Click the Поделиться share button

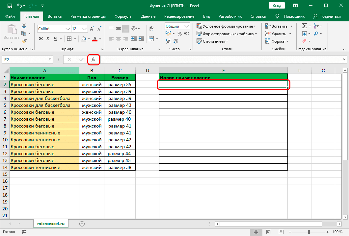[x=327, y=16]
